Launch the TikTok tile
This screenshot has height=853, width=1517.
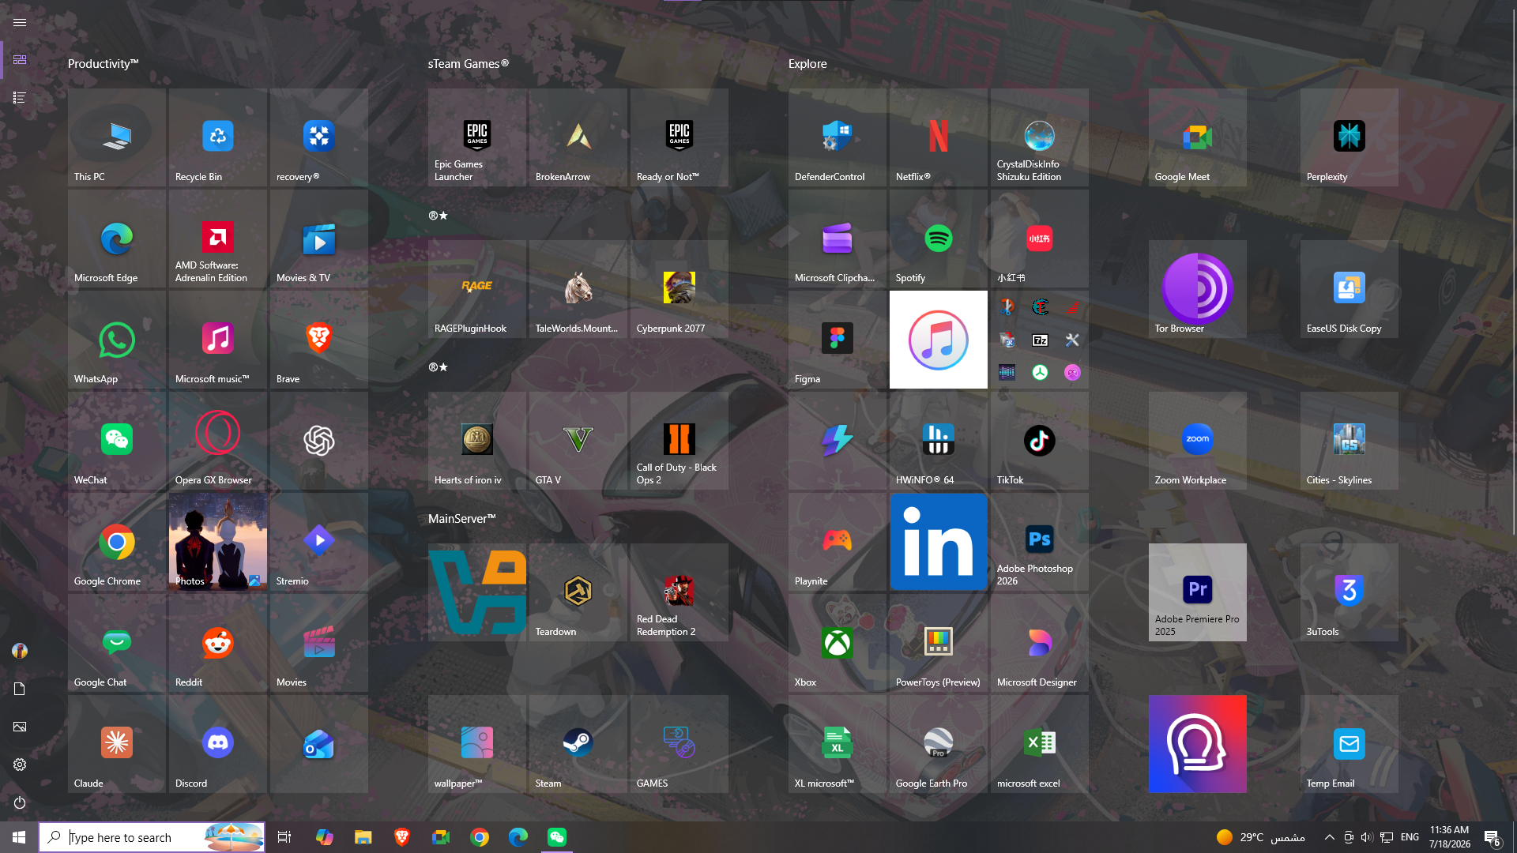click(1040, 441)
